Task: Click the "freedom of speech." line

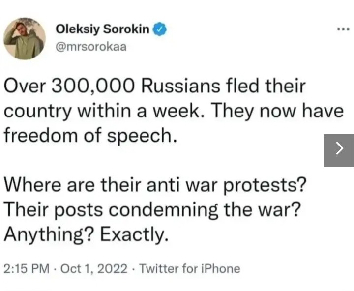Action: pyautogui.click(x=89, y=133)
